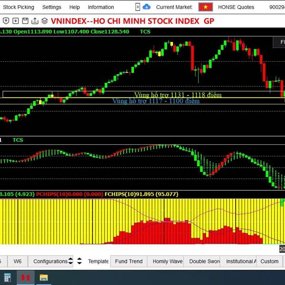285x285 pixels.
Task: Expand the hidden menu chevron button
Action: (138, 7)
